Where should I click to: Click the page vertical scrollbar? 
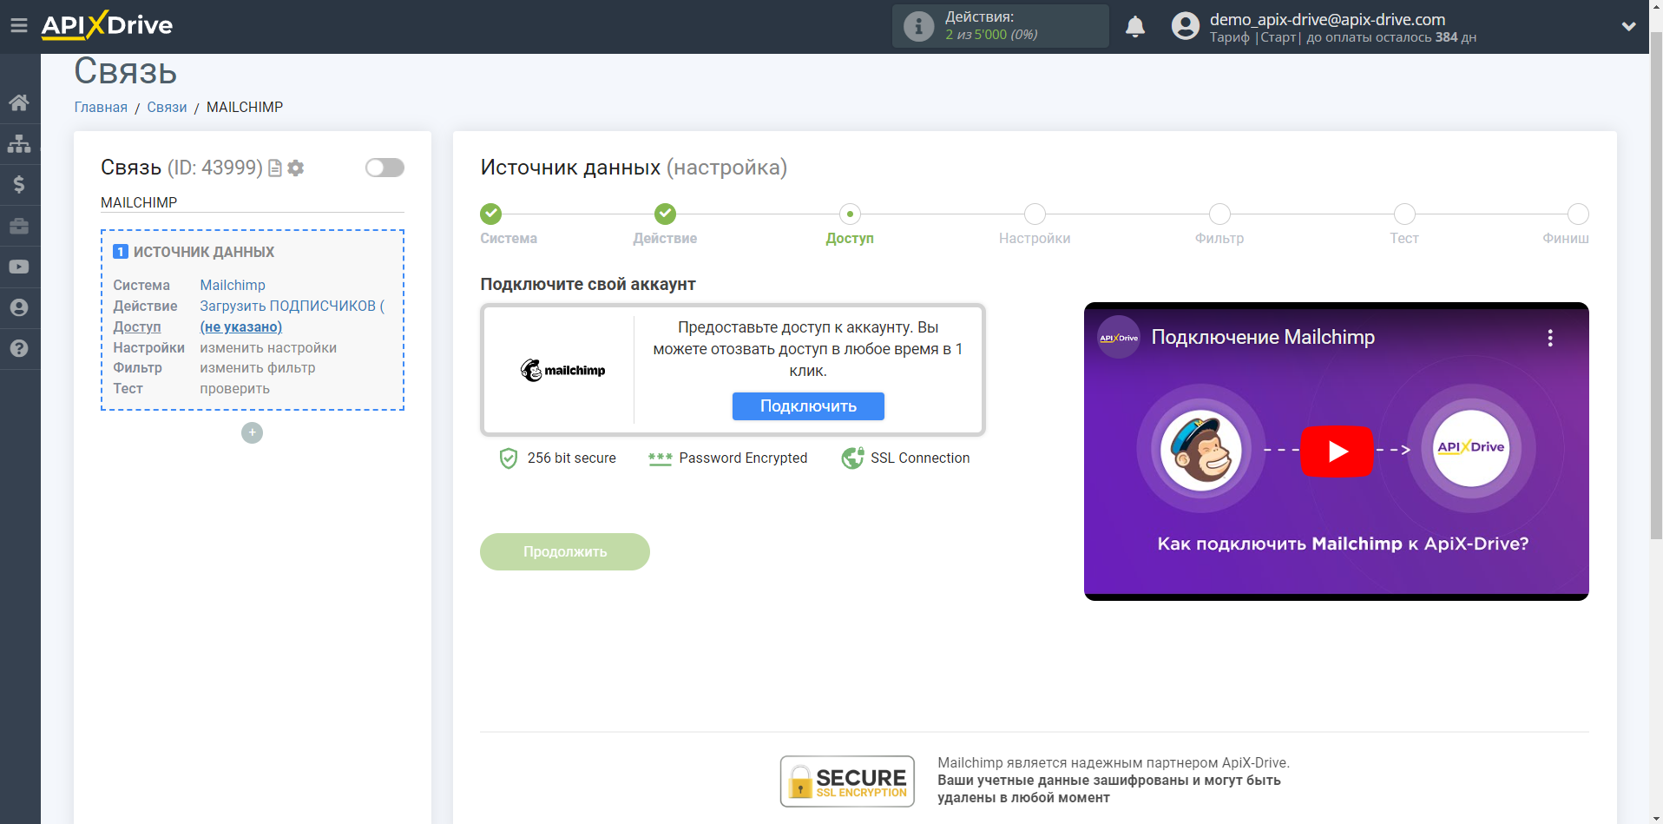[1656, 287]
